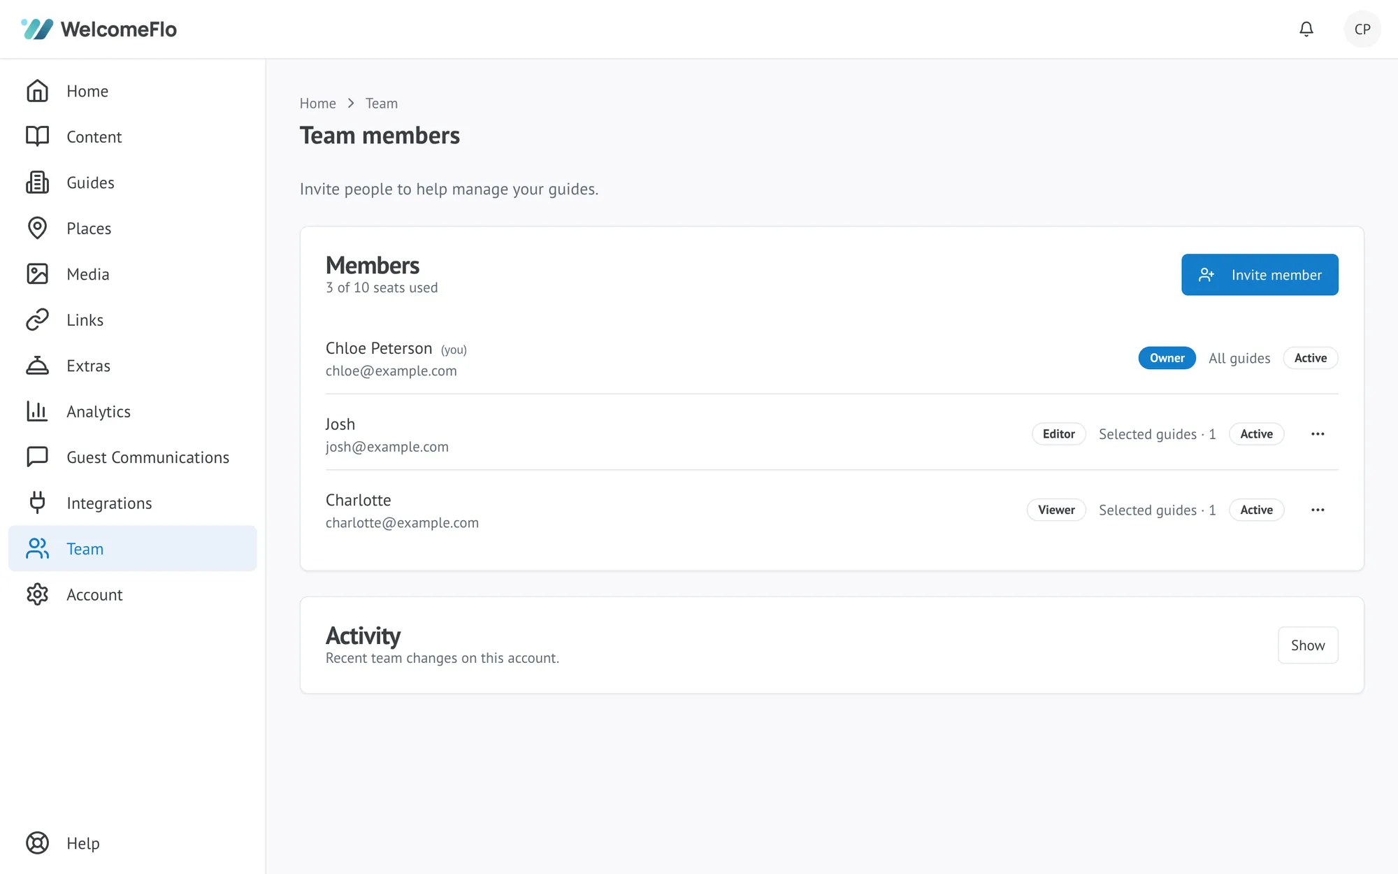1398x874 pixels.
Task: Open the Account sidebar label
Action: (94, 595)
